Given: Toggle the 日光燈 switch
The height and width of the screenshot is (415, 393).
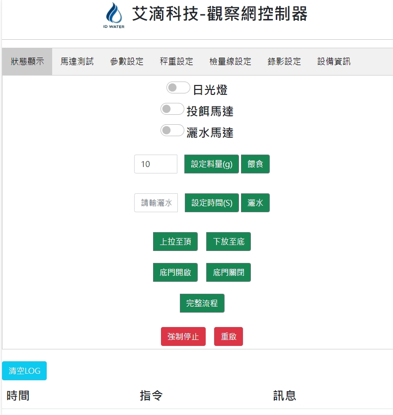Looking at the screenshot, I should pyautogui.click(x=178, y=88).
